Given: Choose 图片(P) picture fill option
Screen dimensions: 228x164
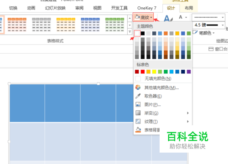Looking at the screenshot, I should point(163,105).
